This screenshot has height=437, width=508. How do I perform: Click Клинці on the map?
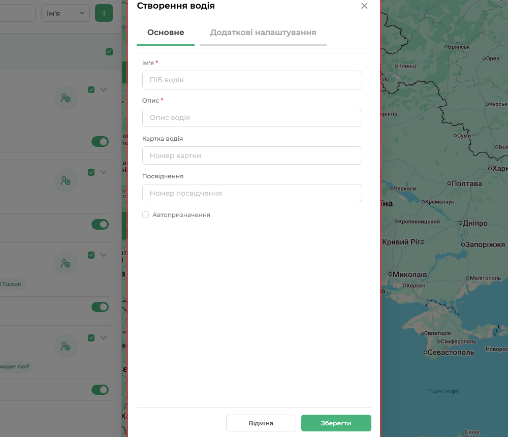407,66
